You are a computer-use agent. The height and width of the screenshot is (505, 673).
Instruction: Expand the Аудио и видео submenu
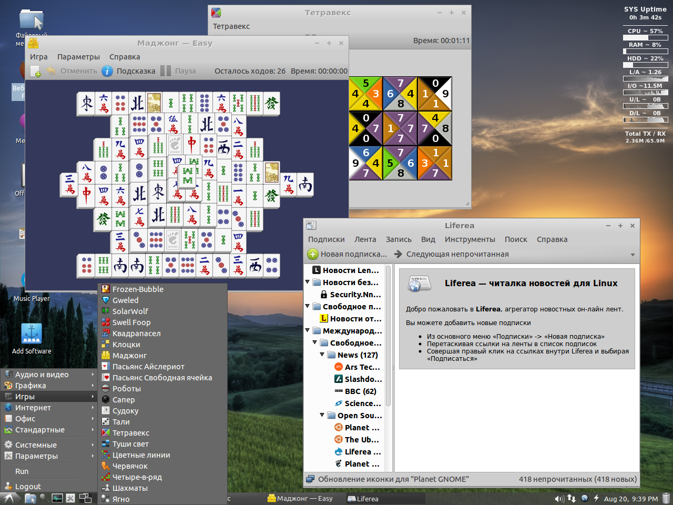49,375
